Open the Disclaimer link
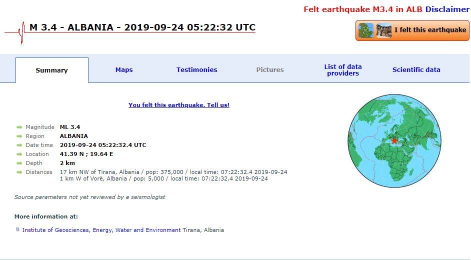This screenshot has width=471, height=260. click(447, 9)
